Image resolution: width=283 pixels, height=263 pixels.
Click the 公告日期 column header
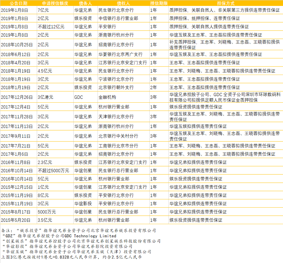point(18,3)
